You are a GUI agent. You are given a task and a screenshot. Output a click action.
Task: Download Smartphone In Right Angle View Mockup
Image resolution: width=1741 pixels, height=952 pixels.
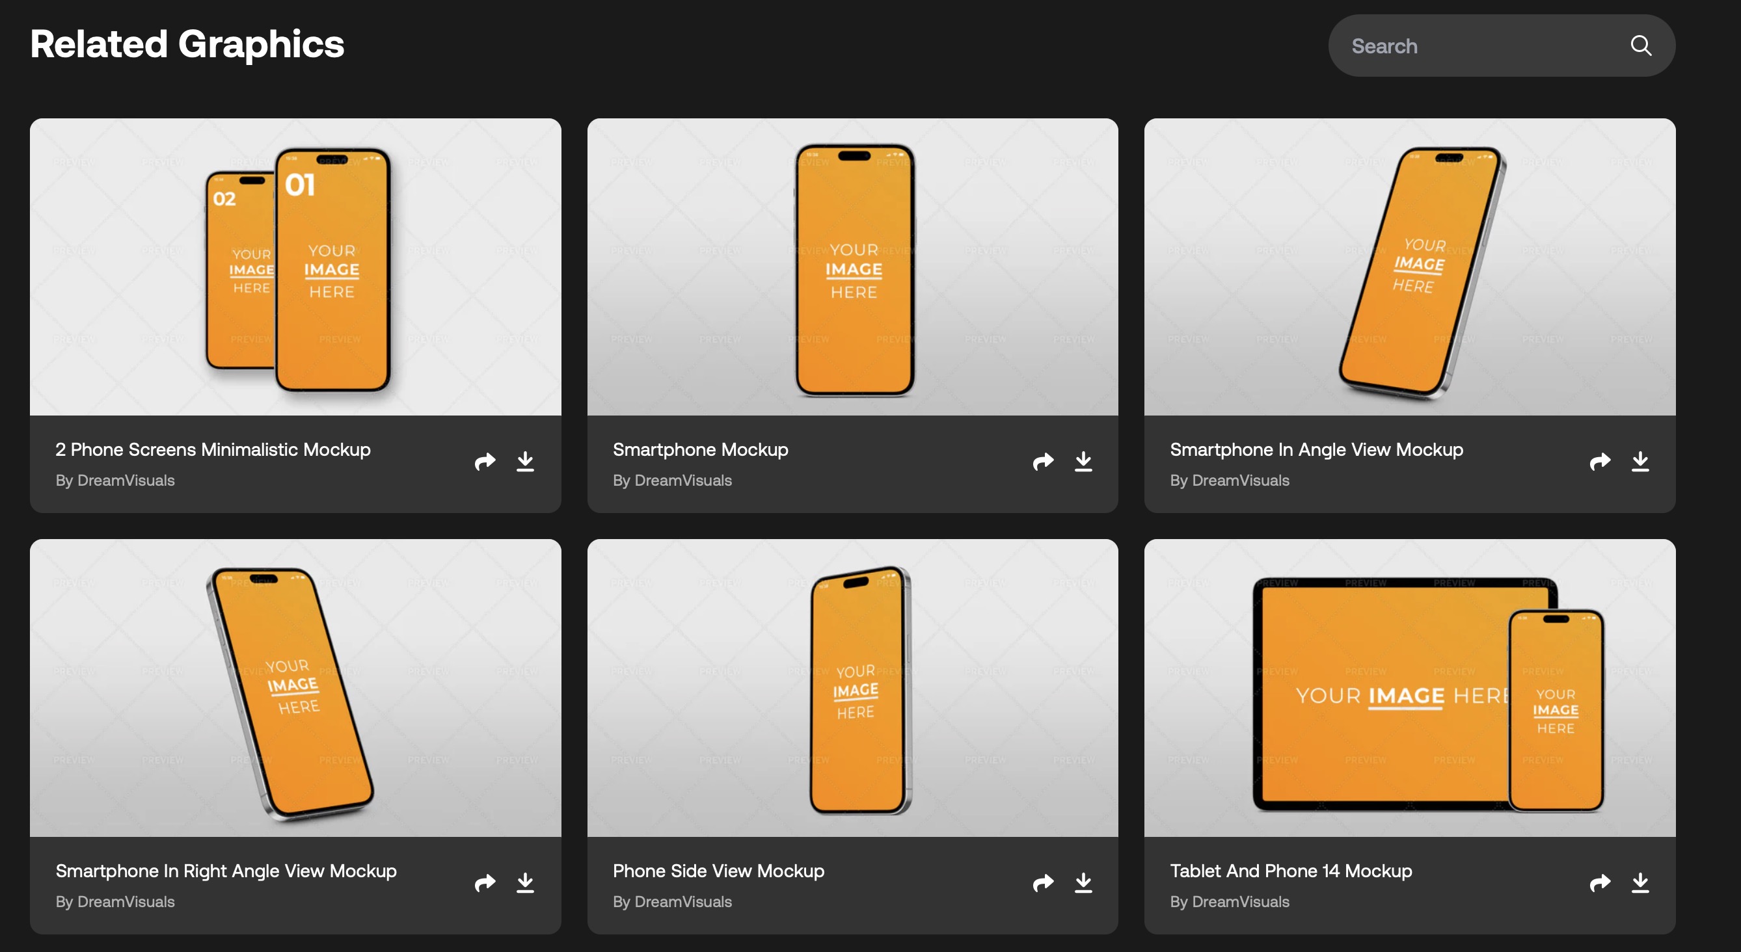click(525, 882)
